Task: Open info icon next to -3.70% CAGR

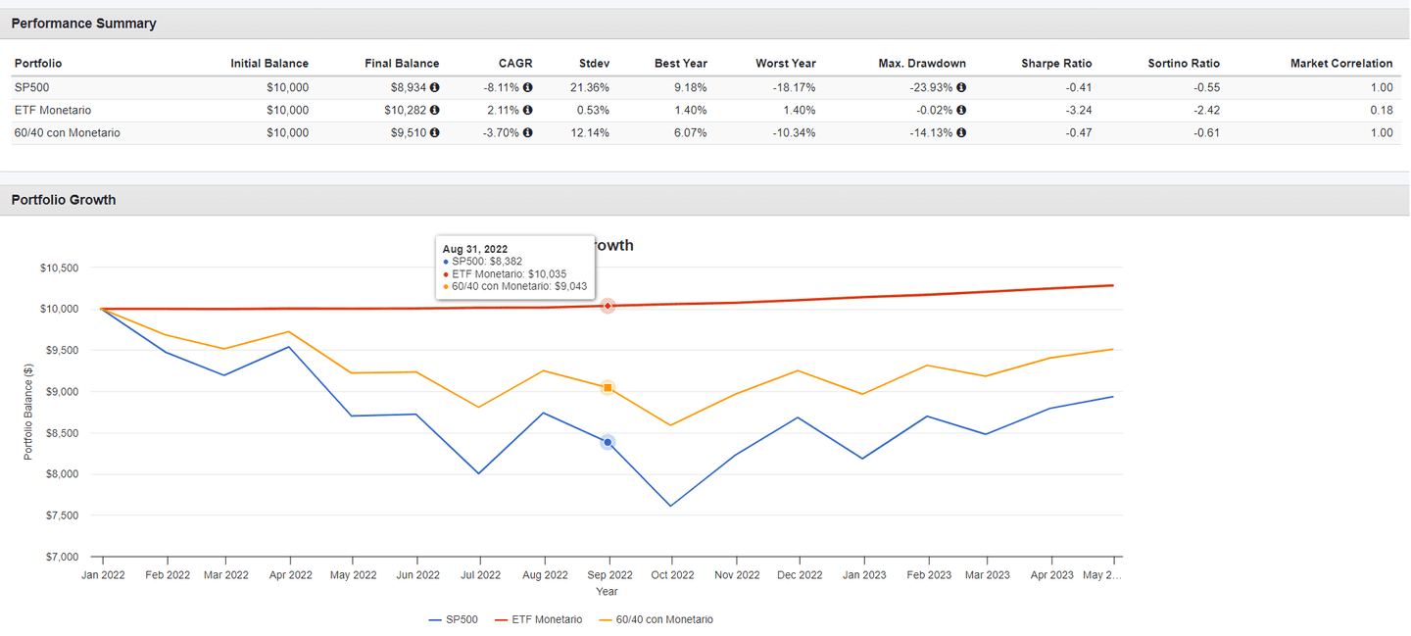Action: click(527, 132)
